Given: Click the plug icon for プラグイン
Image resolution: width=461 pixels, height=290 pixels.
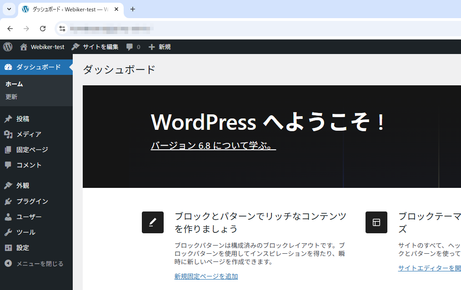Looking at the screenshot, I should [8, 202].
